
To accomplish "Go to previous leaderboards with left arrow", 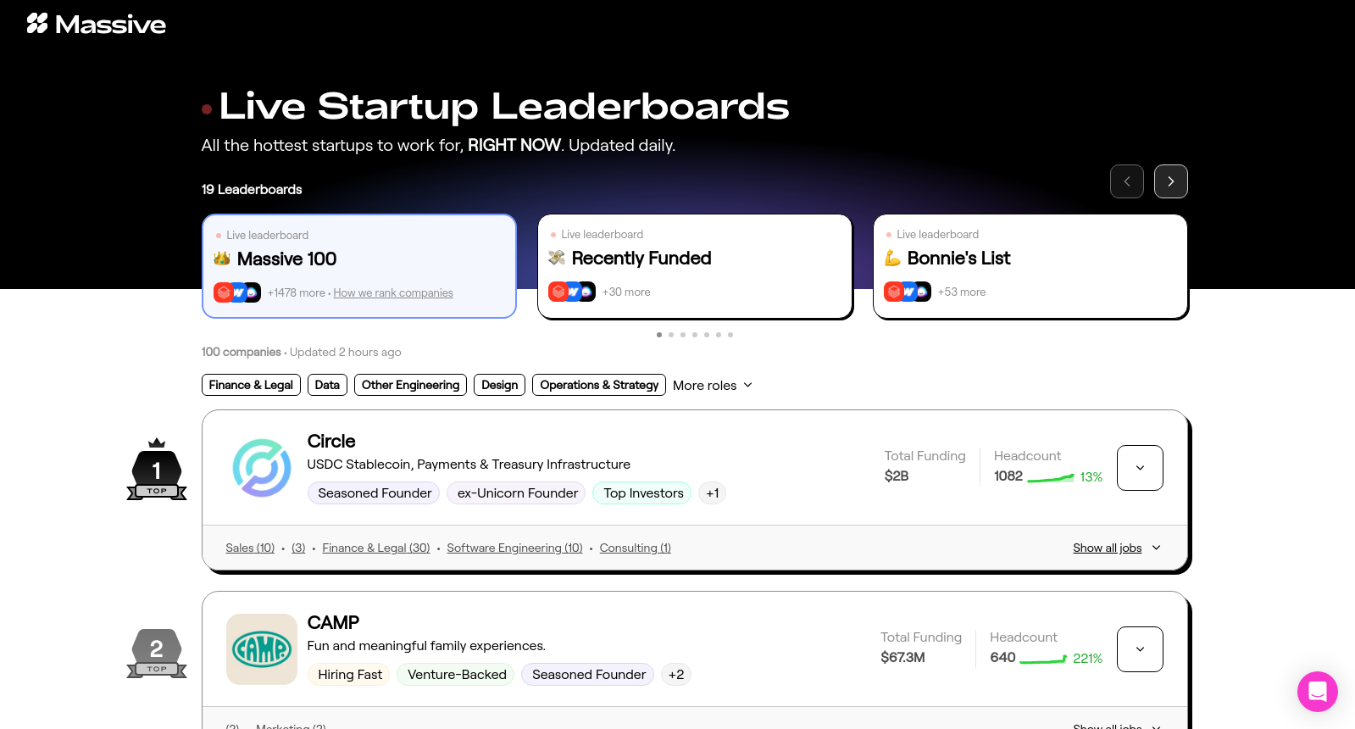I will pyautogui.click(x=1126, y=181).
